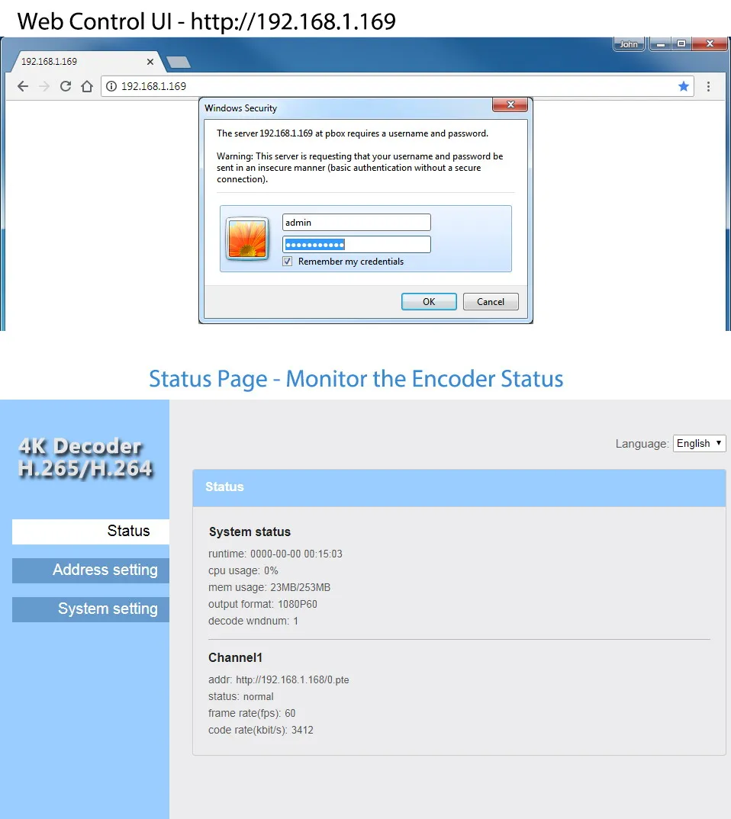Open Address setting in the sidebar
The height and width of the screenshot is (819, 731).
(x=91, y=570)
